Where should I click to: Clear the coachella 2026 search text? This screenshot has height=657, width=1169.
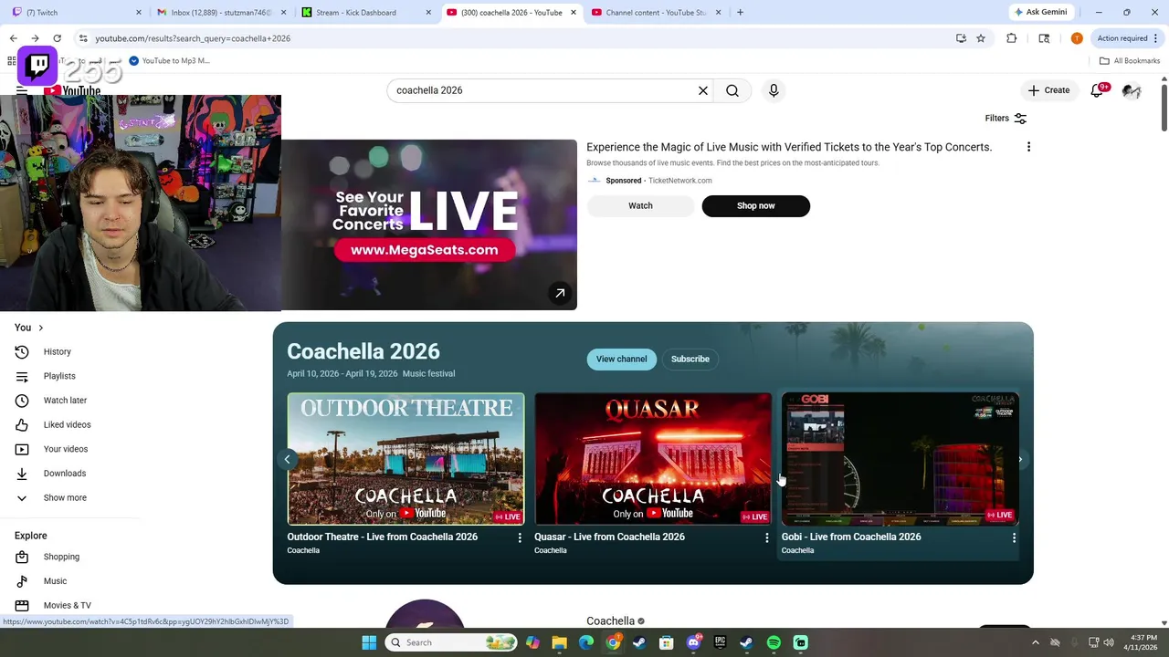point(703,90)
